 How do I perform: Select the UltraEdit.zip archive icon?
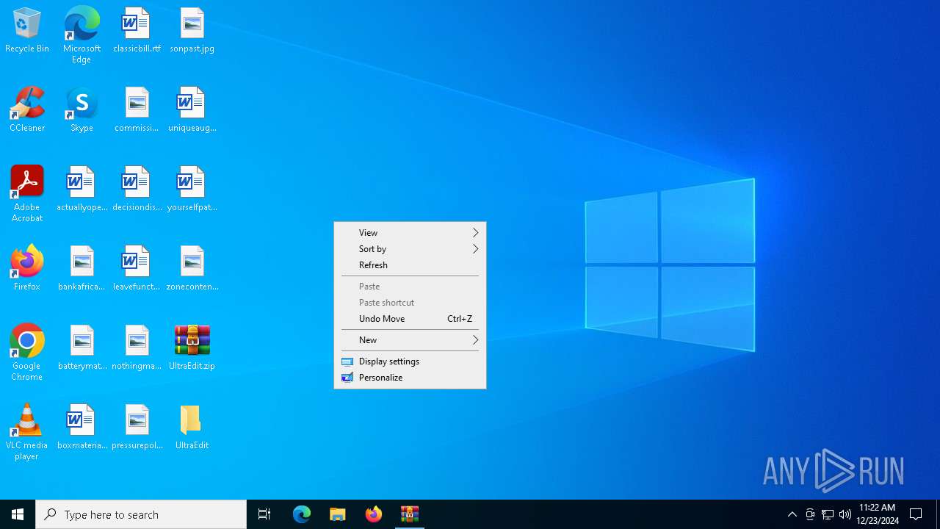(192, 348)
